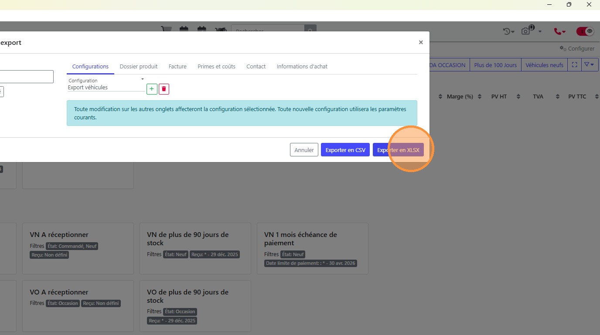
Task: Switch to the Dossier produit tab
Action: click(139, 67)
